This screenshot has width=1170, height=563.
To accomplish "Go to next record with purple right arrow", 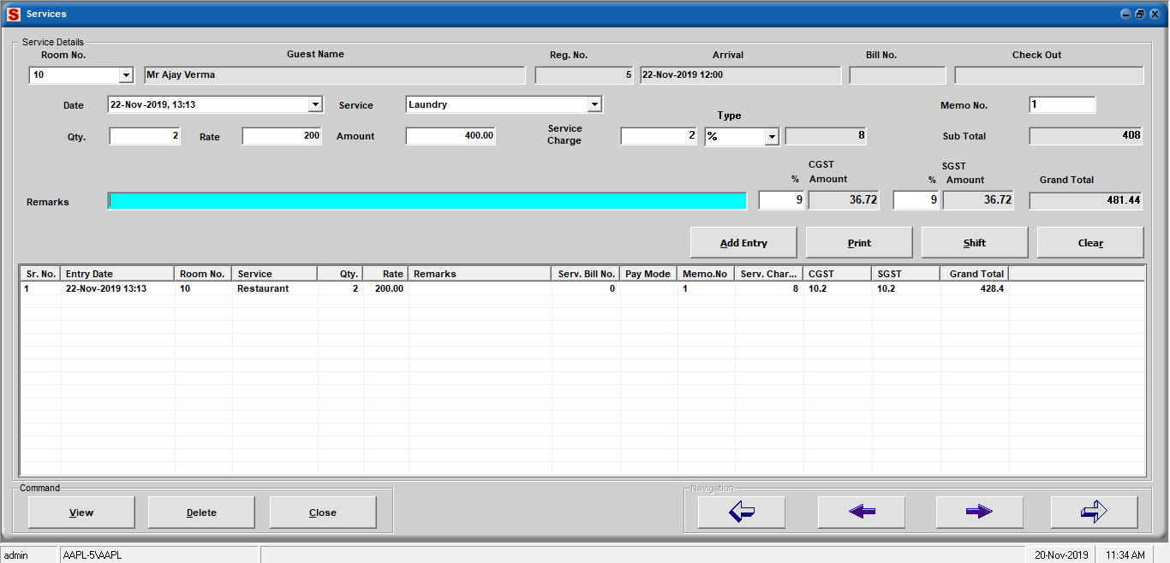I will pos(979,512).
